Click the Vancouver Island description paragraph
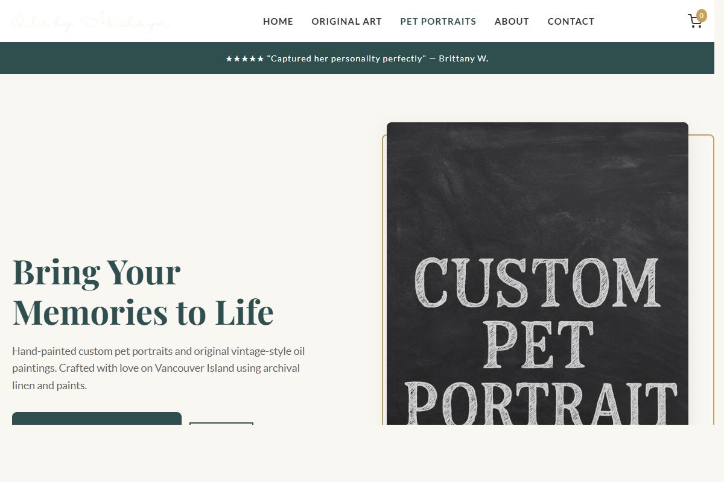Viewport: 724px width, 482px height. tap(158, 368)
